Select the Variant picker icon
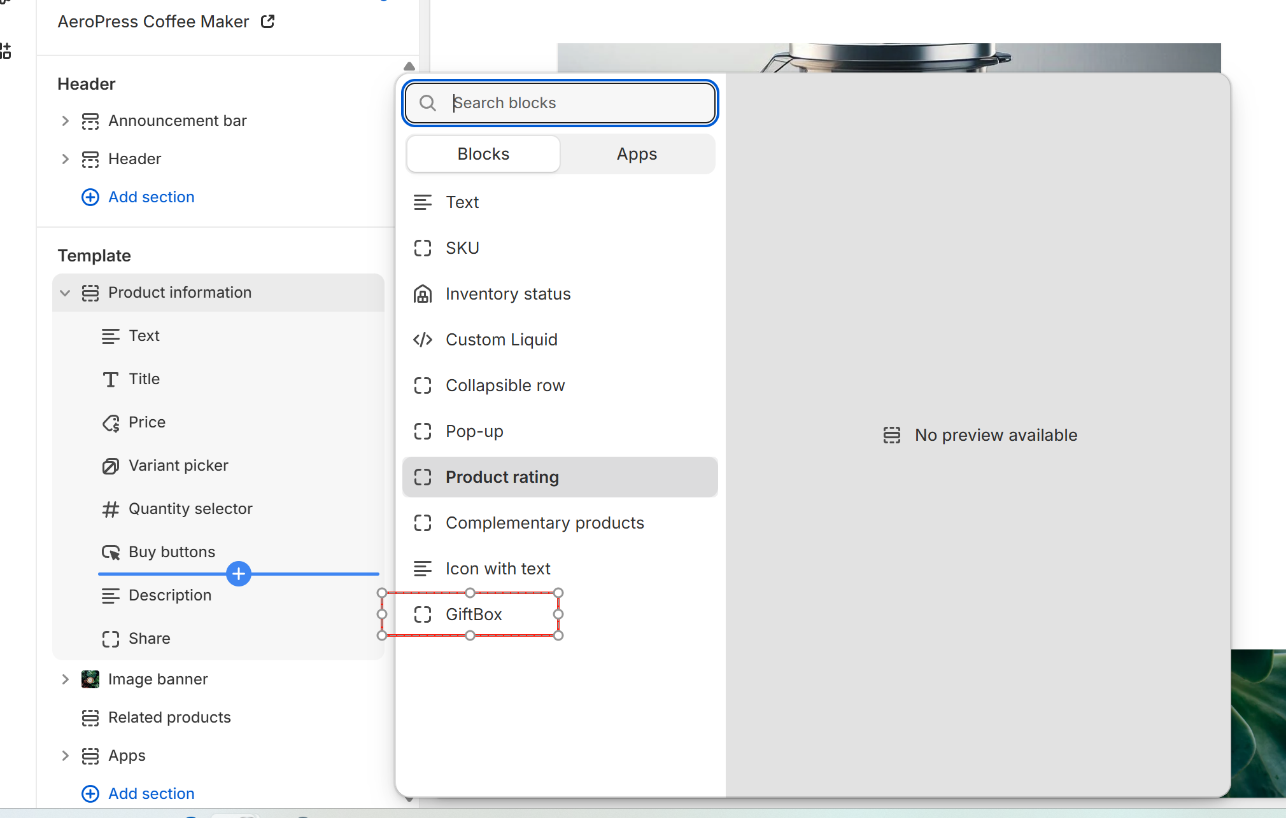1286x818 pixels. pos(111,466)
